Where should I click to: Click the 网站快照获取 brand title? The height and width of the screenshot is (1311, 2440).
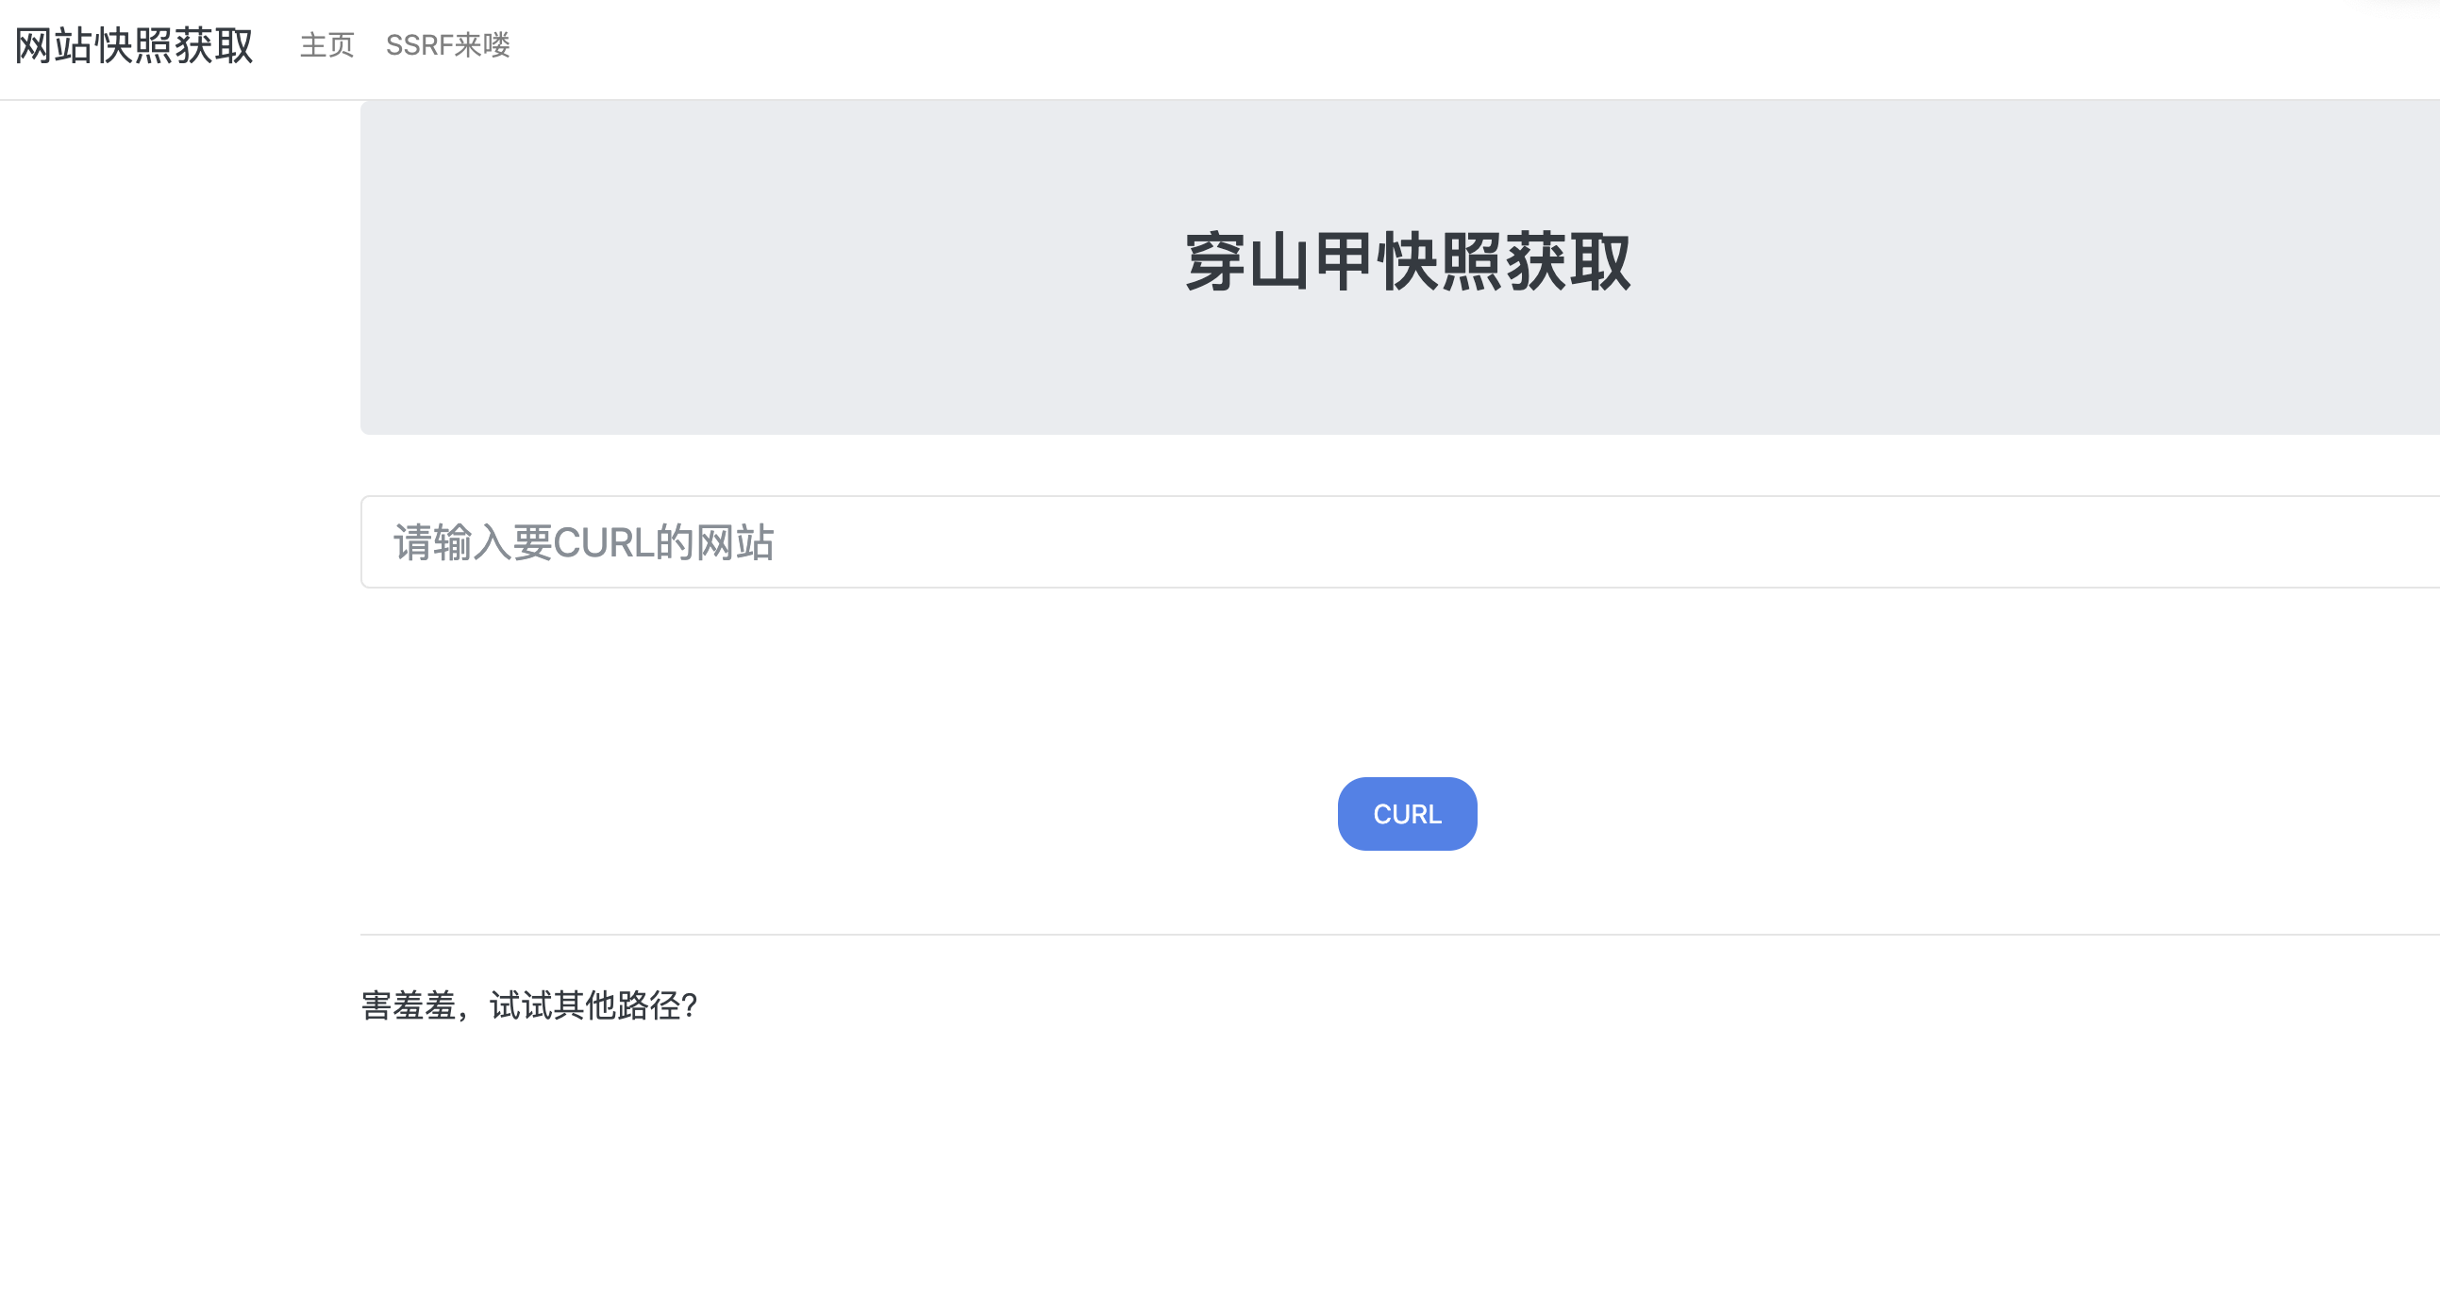click(135, 45)
